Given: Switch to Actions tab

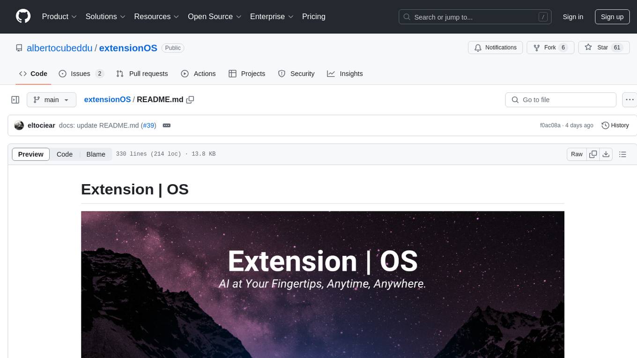Looking at the screenshot, I should click(x=198, y=74).
